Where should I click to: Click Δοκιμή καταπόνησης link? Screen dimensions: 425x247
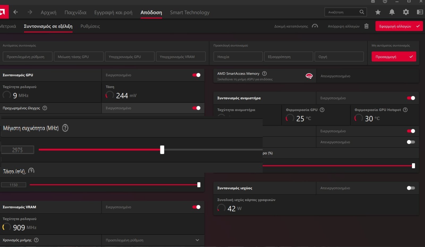pyautogui.click(x=291, y=26)
